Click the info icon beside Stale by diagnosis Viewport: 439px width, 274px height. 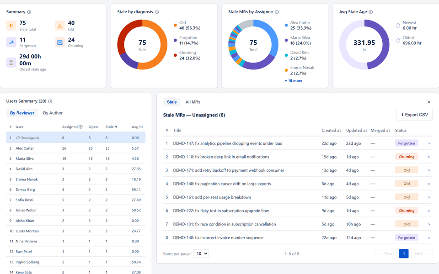pyautogui.click(x=157, y=12)
